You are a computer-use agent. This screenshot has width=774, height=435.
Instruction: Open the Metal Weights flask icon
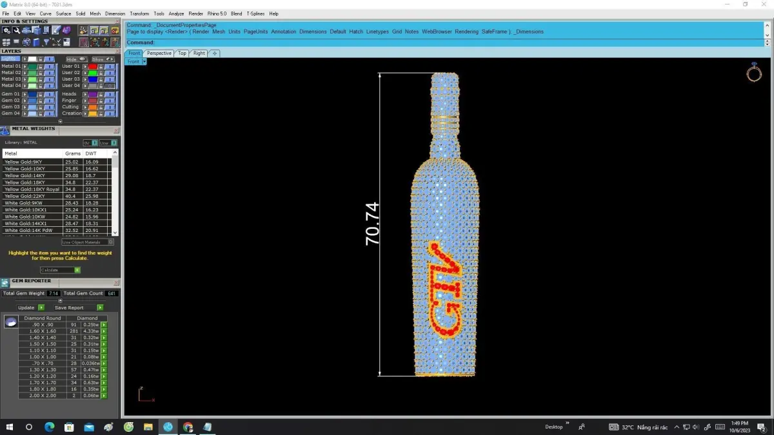(x=5, y=130)
